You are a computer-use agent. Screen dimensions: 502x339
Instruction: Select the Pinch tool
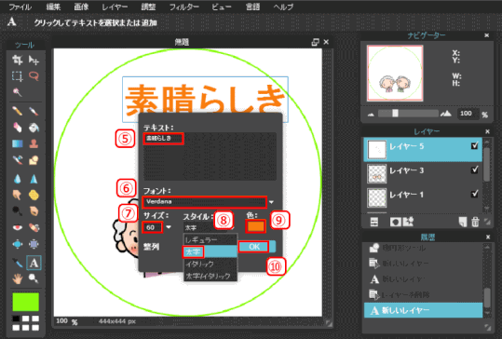pyautogui.click(x=34, y=244)
